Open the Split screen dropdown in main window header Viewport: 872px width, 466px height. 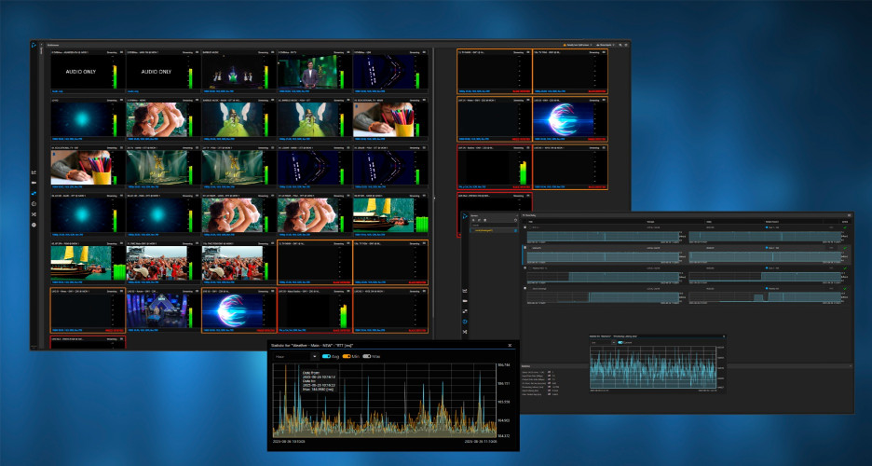click(x=578, y=45)
